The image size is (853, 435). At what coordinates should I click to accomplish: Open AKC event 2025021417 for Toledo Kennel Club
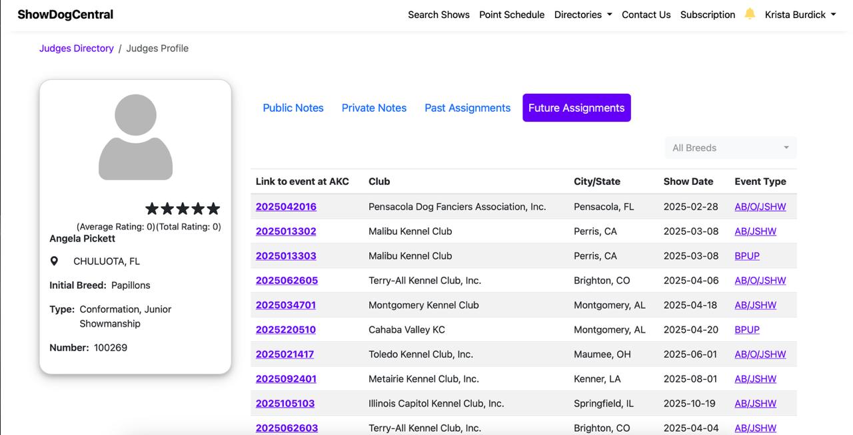click(x=285, y=355)
